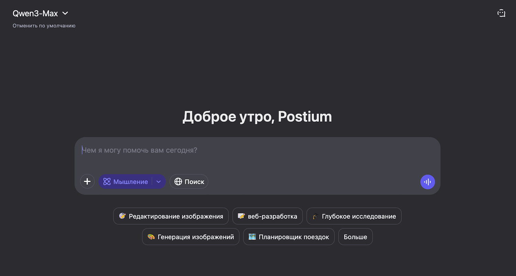516x276 pixels.
Task: Open the Qwen3-Max model selector dropdown
Action: click(41, 13)
